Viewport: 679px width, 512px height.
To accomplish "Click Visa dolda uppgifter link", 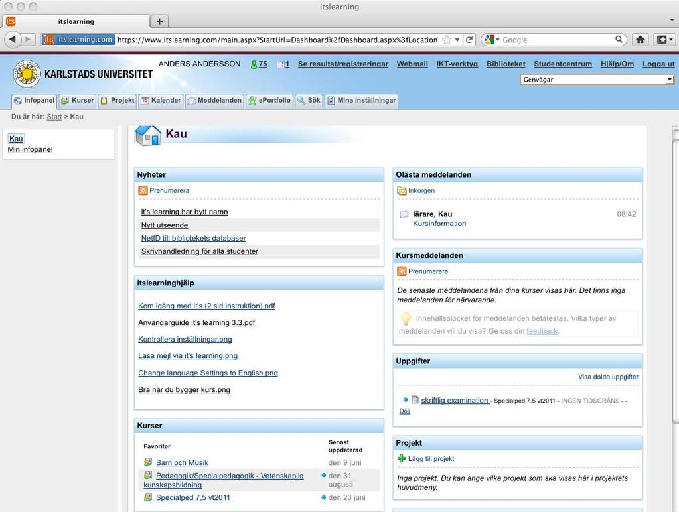I will click(608, 377).
